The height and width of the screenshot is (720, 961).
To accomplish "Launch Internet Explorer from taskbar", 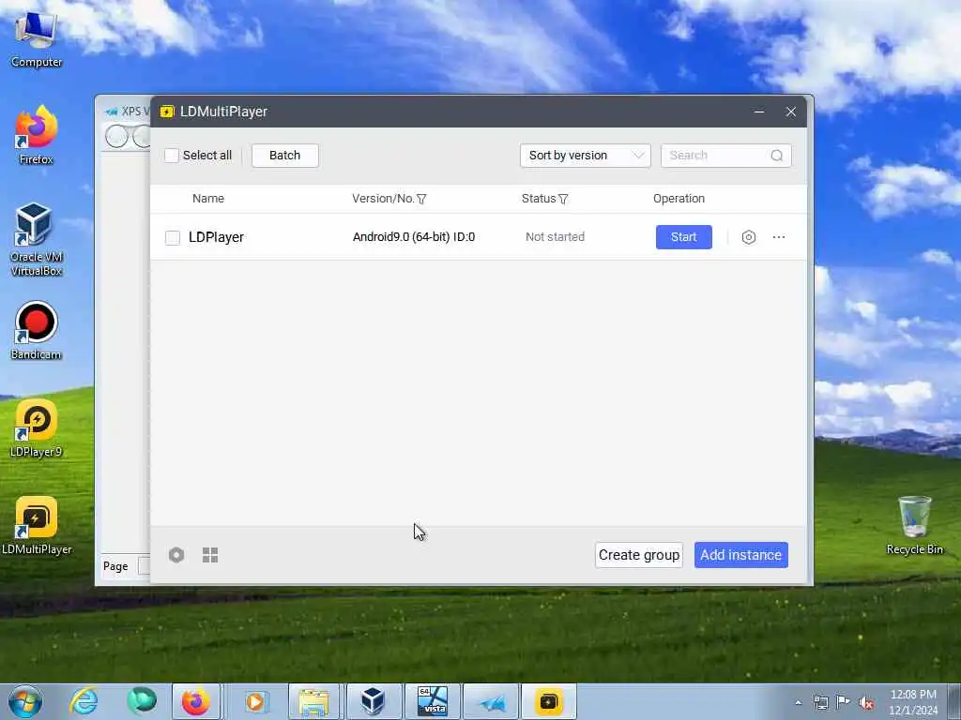I will (84, 701).
